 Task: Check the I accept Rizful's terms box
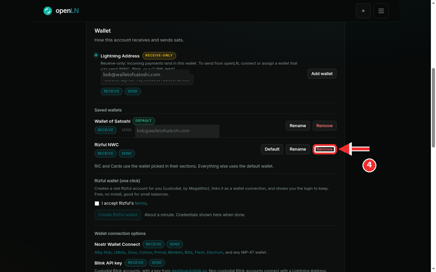pyautogui.click(x=97, y=203)
